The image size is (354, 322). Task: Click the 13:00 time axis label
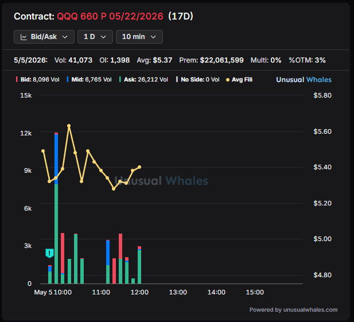(178, 292)
